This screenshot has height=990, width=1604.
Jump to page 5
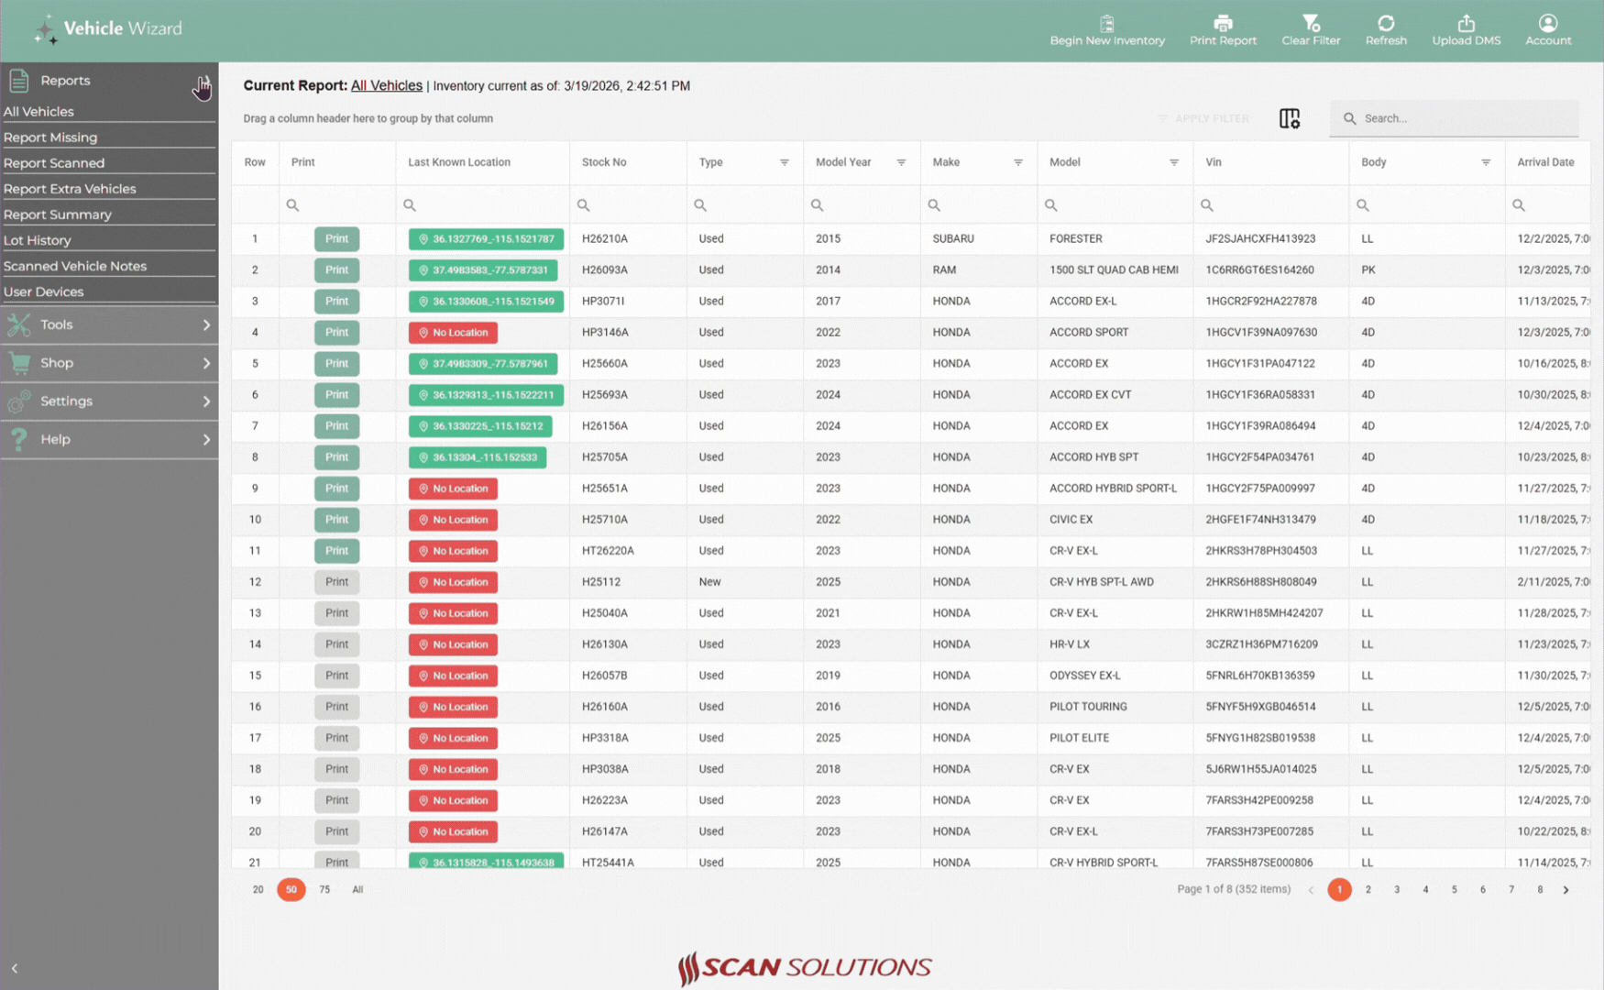point(1454,889)
